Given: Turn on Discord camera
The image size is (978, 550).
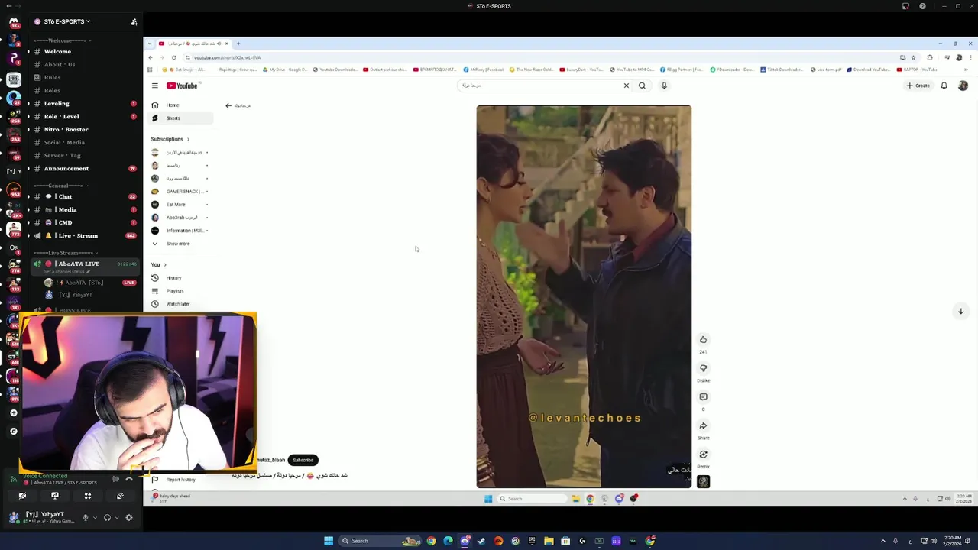Looking at the screenshot, I should tap(22, 496).
